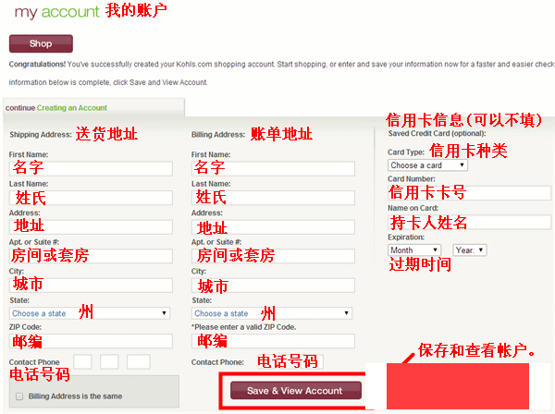Click 'Saved Credit Card (optional):' label
The image size is (555, 414).
tap(437, 133)
